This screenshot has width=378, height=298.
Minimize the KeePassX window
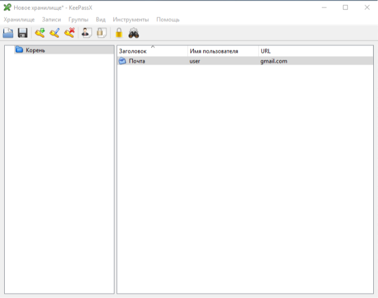tap(324, 7)
